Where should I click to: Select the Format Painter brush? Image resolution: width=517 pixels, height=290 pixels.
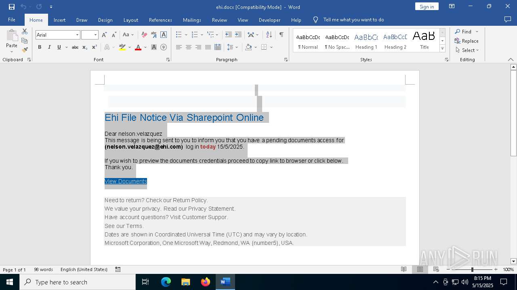pos(25,50)
